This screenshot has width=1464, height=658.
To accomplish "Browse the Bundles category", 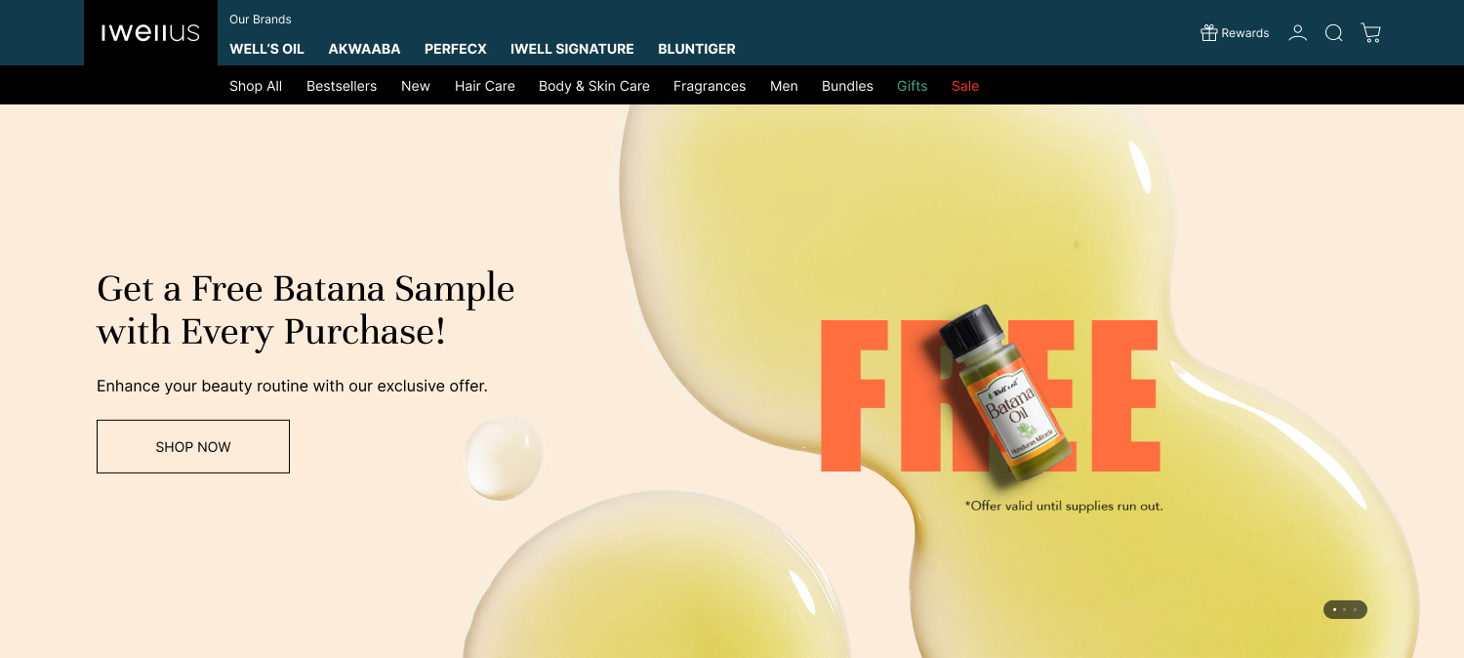I will (x=847, y=86).
